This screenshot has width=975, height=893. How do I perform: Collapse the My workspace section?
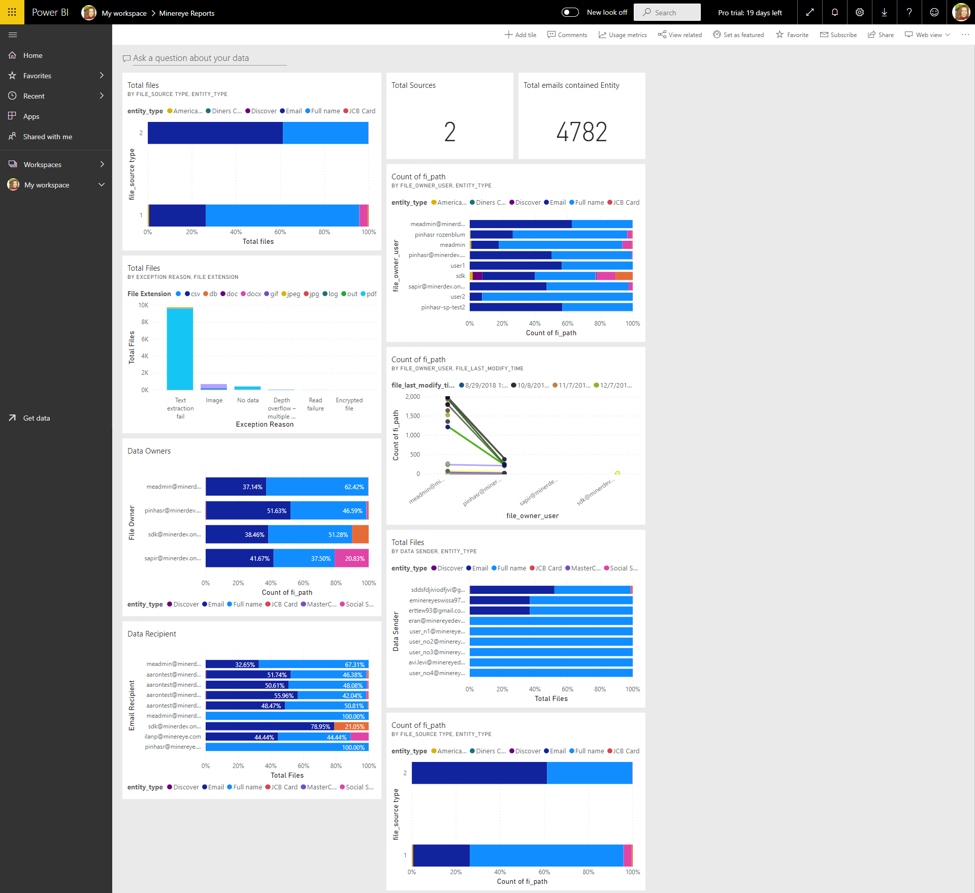click(x=102, y=184)
